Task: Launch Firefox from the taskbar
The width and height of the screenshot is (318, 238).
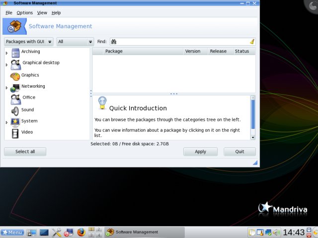Action: point(81,233)
